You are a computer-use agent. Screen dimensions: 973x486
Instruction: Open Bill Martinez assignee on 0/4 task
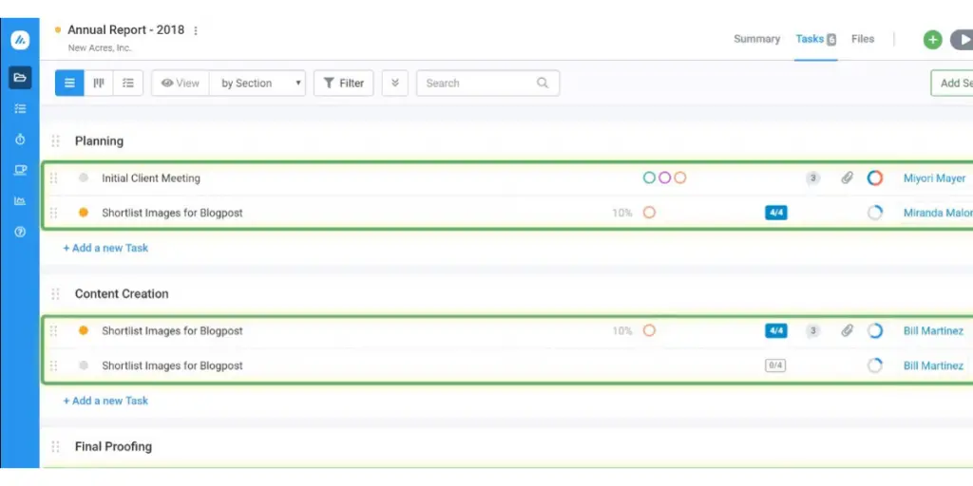tap(933, 365)
